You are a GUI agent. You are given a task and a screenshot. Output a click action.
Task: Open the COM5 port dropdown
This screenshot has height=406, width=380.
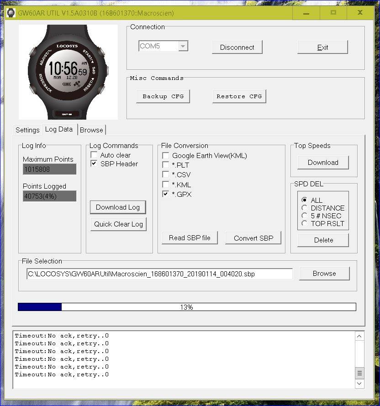[x=183, y=46]
